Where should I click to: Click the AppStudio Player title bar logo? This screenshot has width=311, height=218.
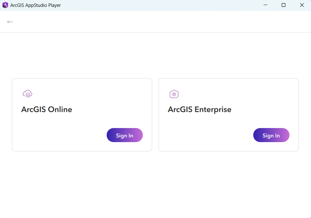5,5
